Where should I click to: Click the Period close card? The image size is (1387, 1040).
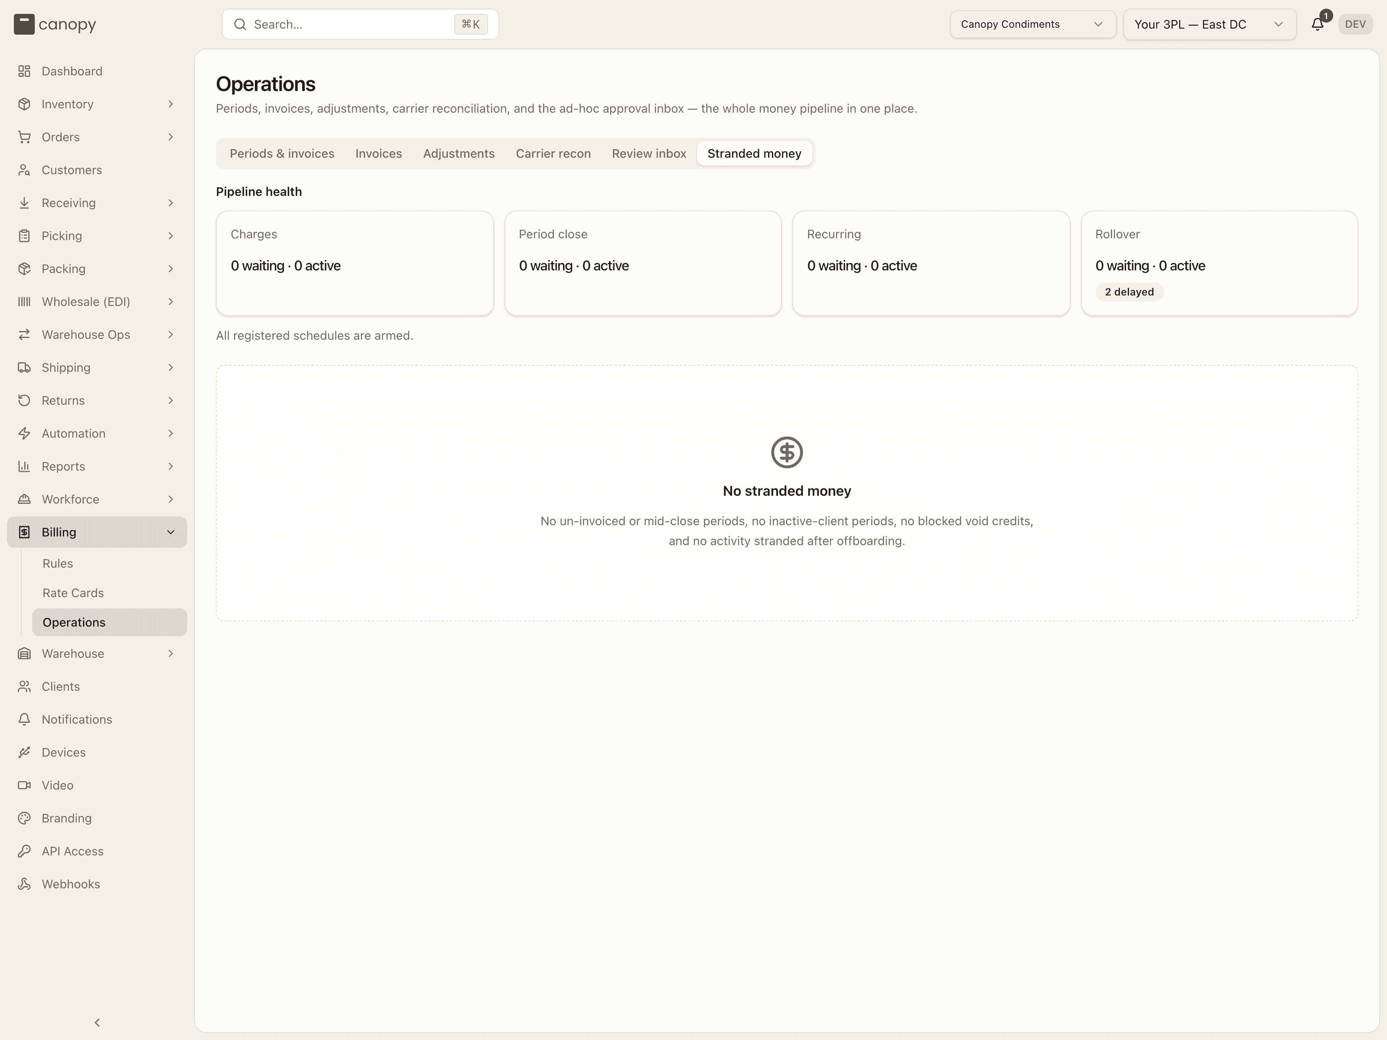[x=643, y=263]
